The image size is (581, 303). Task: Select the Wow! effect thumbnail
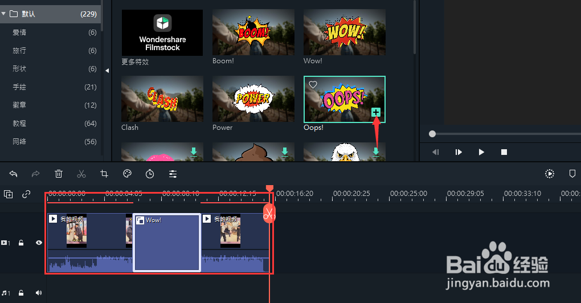click(x=345, y=32)
